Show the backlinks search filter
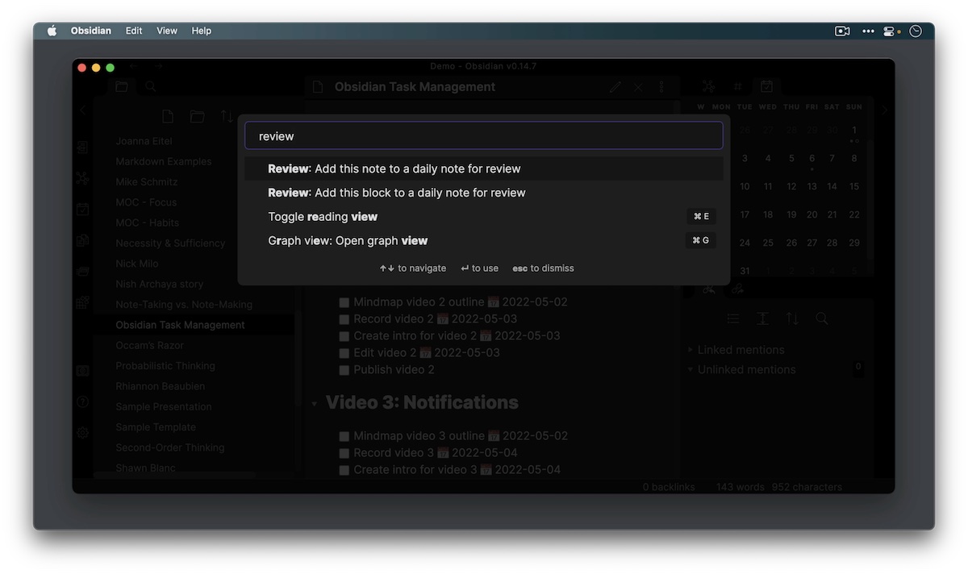 click(x=821, y=318)
